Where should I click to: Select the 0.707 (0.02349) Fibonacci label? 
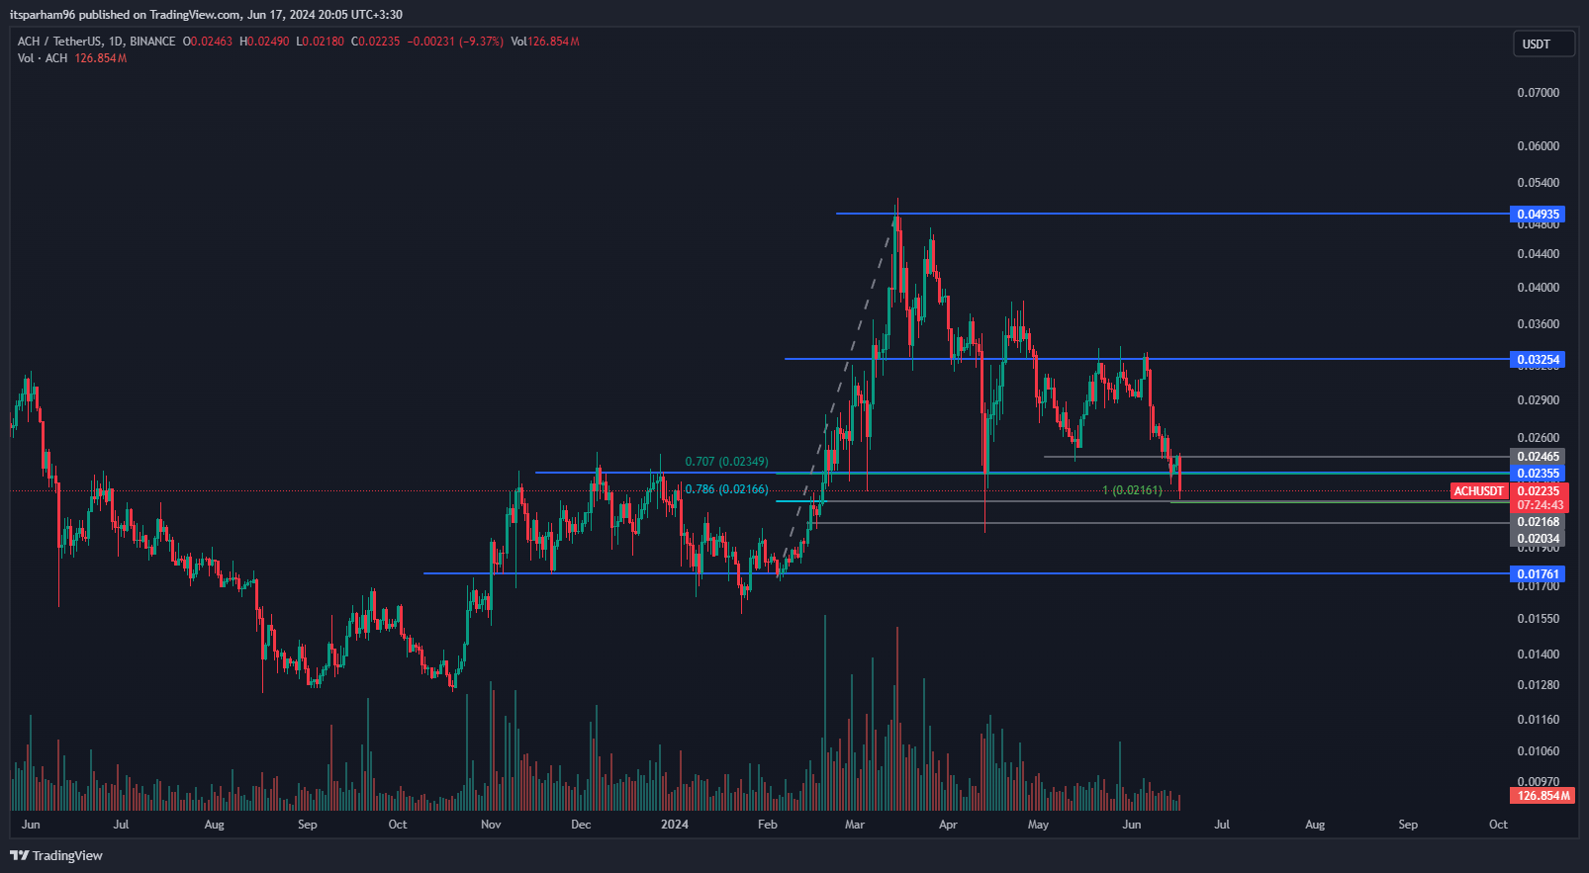pyautogui.click(x=726, y=462)
